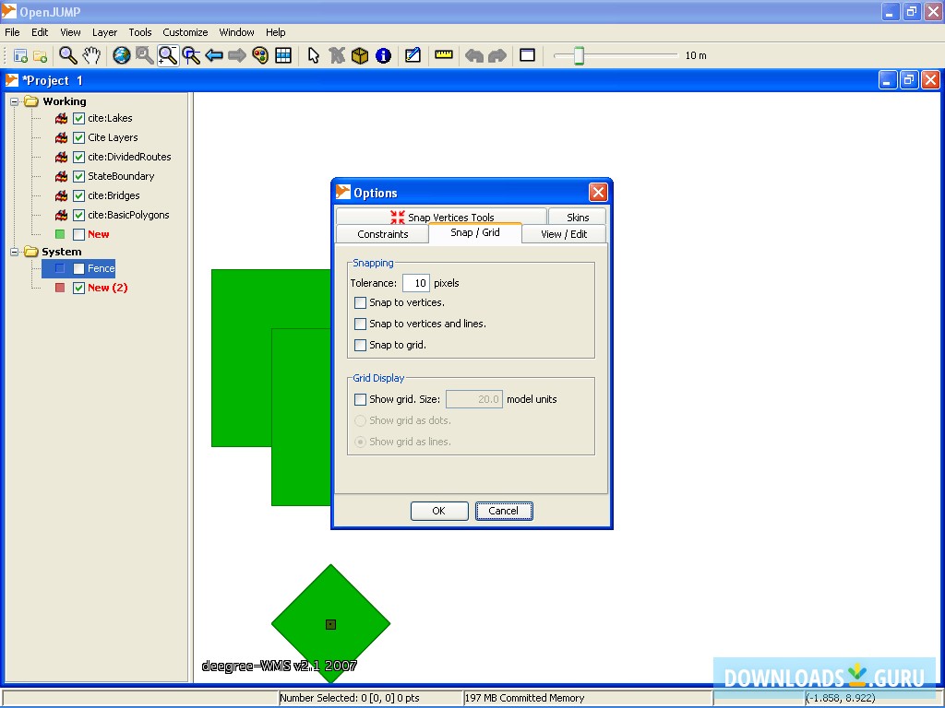The height and width of the screenshot is (708, 945).
Task: Select the Measure ruler tool
Action: click(444, 55)
